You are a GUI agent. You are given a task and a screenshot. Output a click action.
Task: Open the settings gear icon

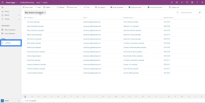pyautogui.click(x=192, y=3)
